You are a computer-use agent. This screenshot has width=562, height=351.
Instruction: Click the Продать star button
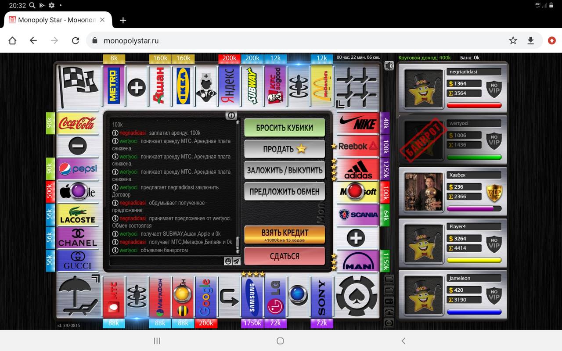[x=285, y=149]
